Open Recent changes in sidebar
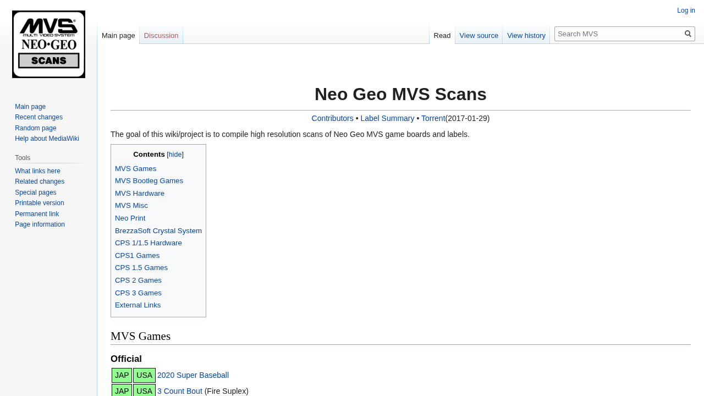The height and width of the screenshot is (396, 704). pyautogui.click(x=38, y=117)
